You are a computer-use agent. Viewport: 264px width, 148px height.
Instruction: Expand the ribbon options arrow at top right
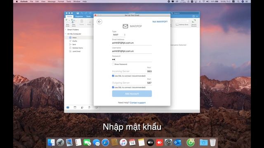click(x=197, y=16)
